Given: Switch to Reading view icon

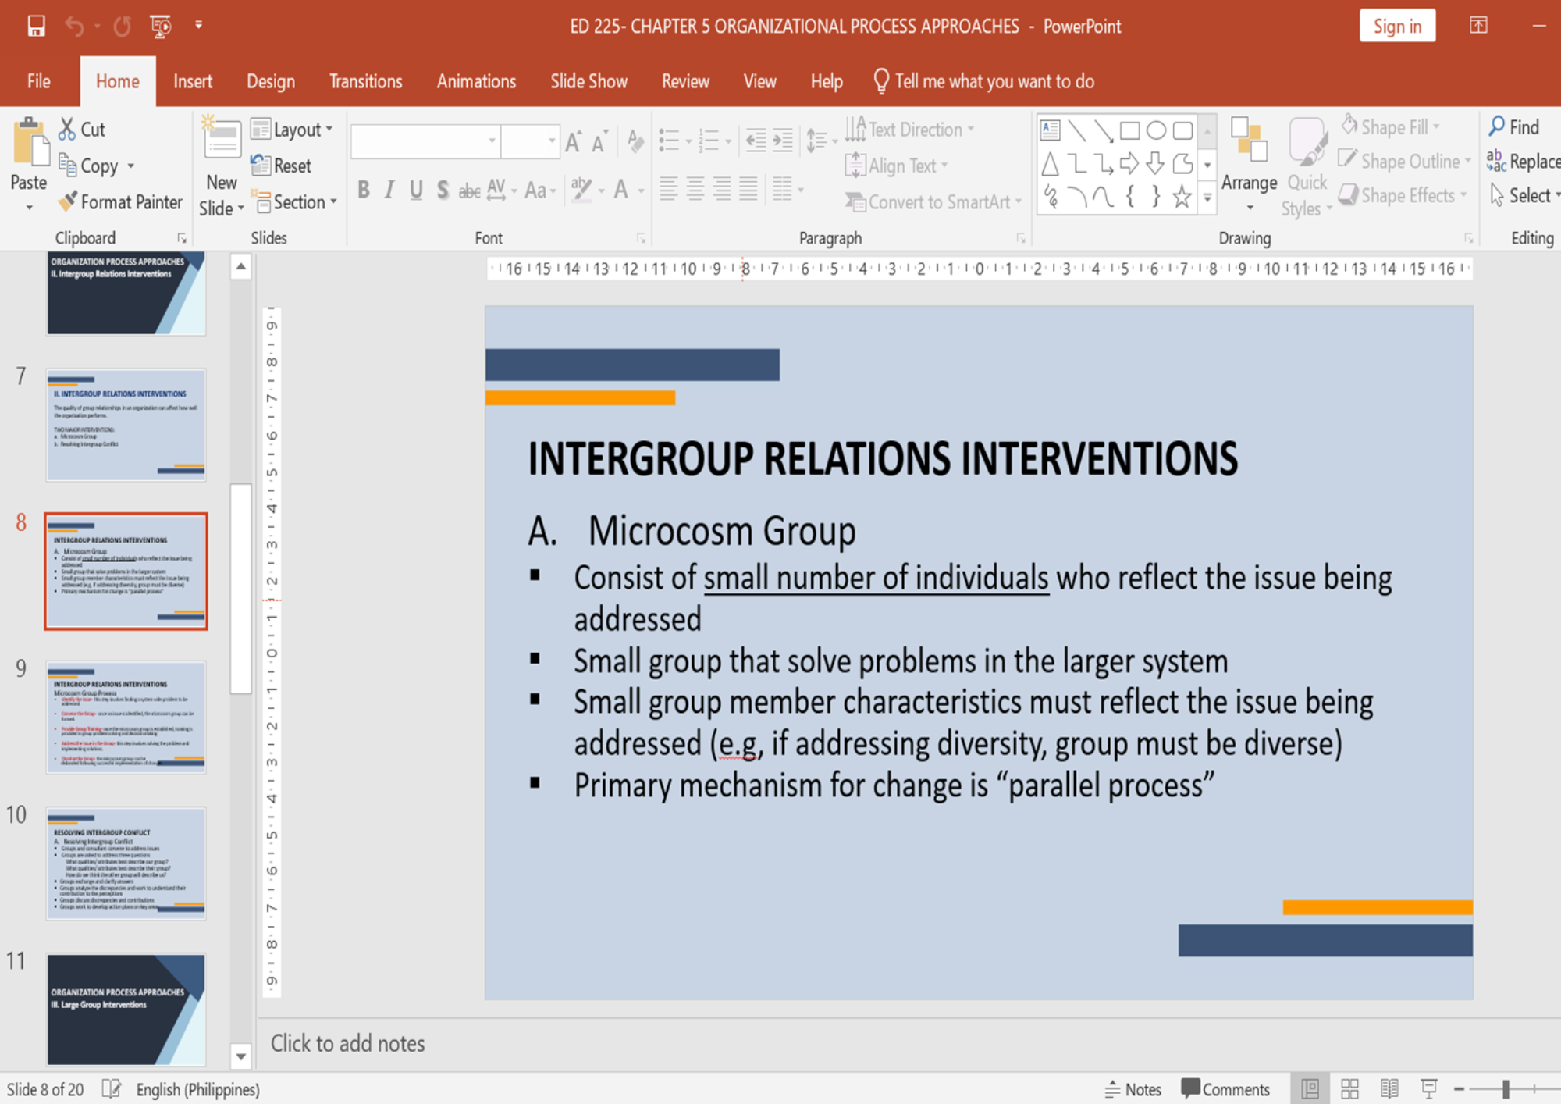Looking at the screenshot, I should 1389,1089.
